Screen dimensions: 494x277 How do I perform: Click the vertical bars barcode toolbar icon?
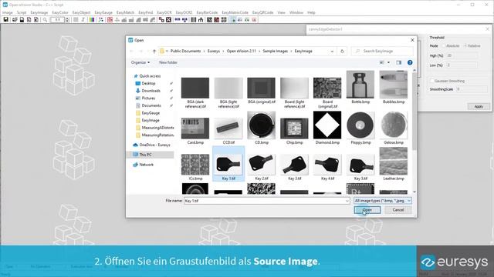pos(194,20)
